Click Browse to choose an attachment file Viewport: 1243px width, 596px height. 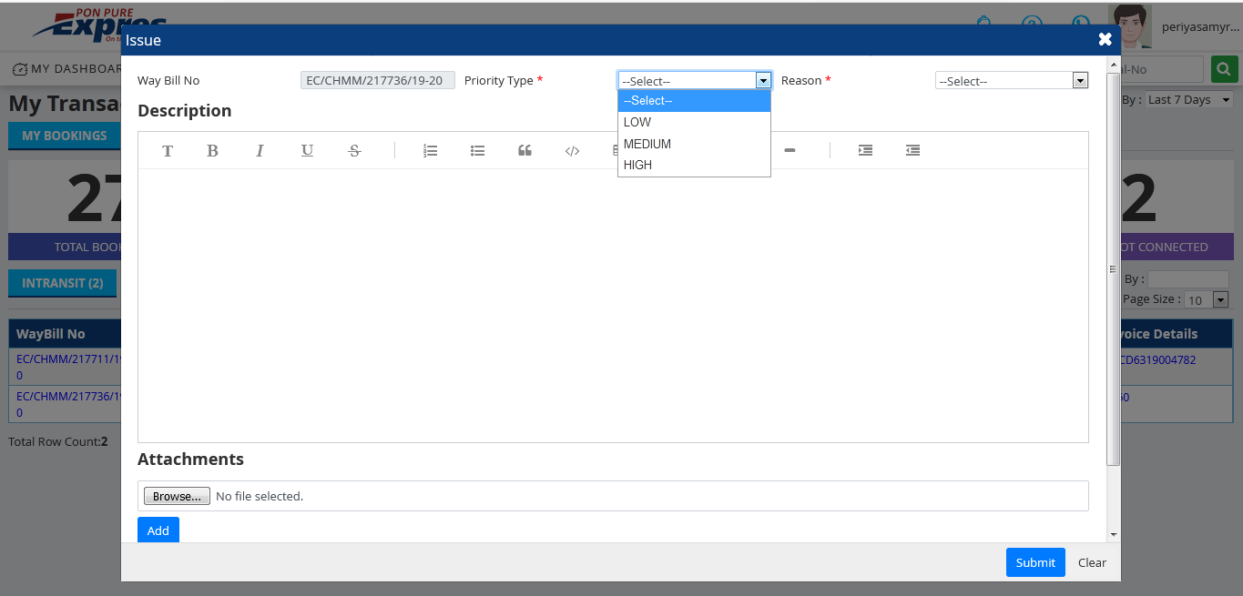[x=177, y=496]
